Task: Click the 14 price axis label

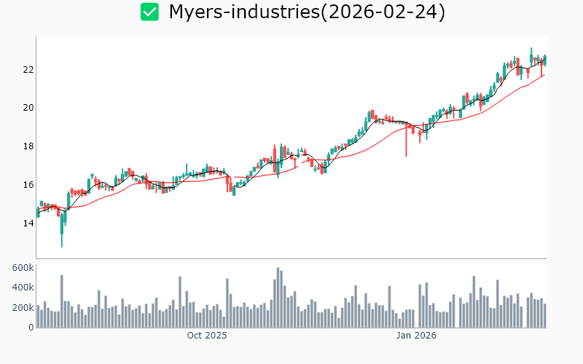Action: [28, 223]
